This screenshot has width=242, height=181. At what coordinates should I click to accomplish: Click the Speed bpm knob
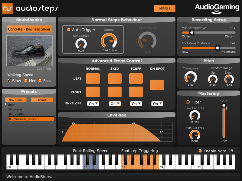(109, 40)
